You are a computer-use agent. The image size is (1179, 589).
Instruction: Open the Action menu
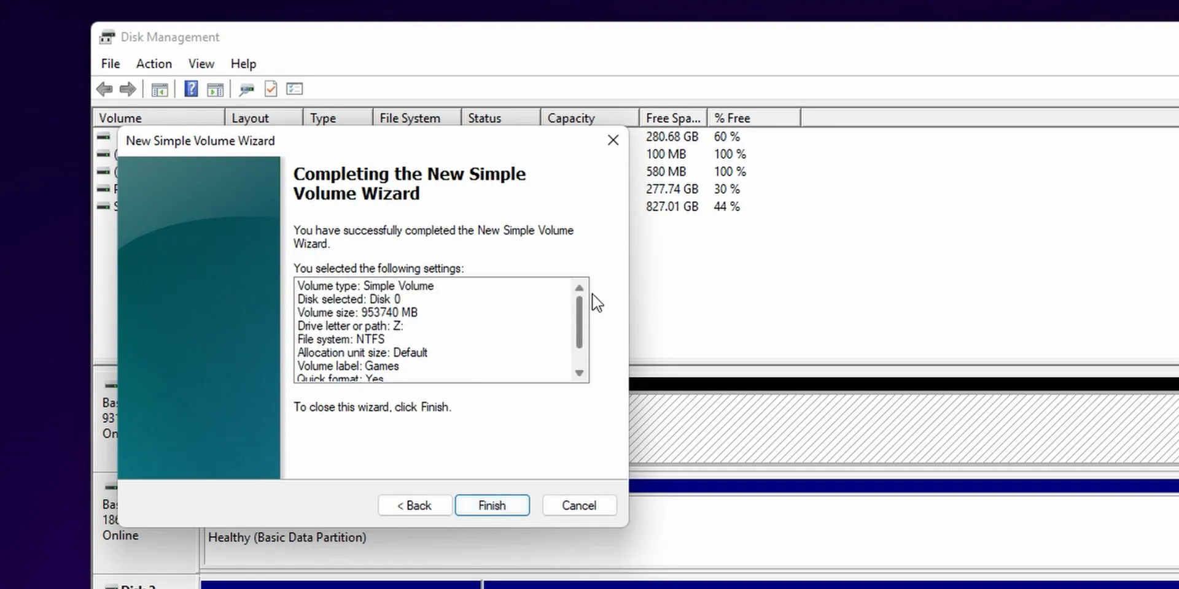click(x=154, y=64)
